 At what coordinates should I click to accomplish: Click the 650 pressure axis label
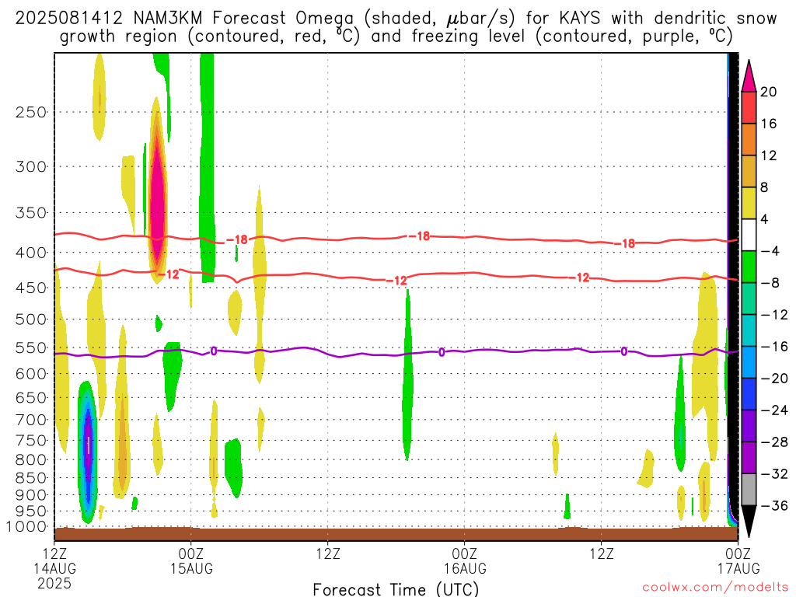point(31,397)
